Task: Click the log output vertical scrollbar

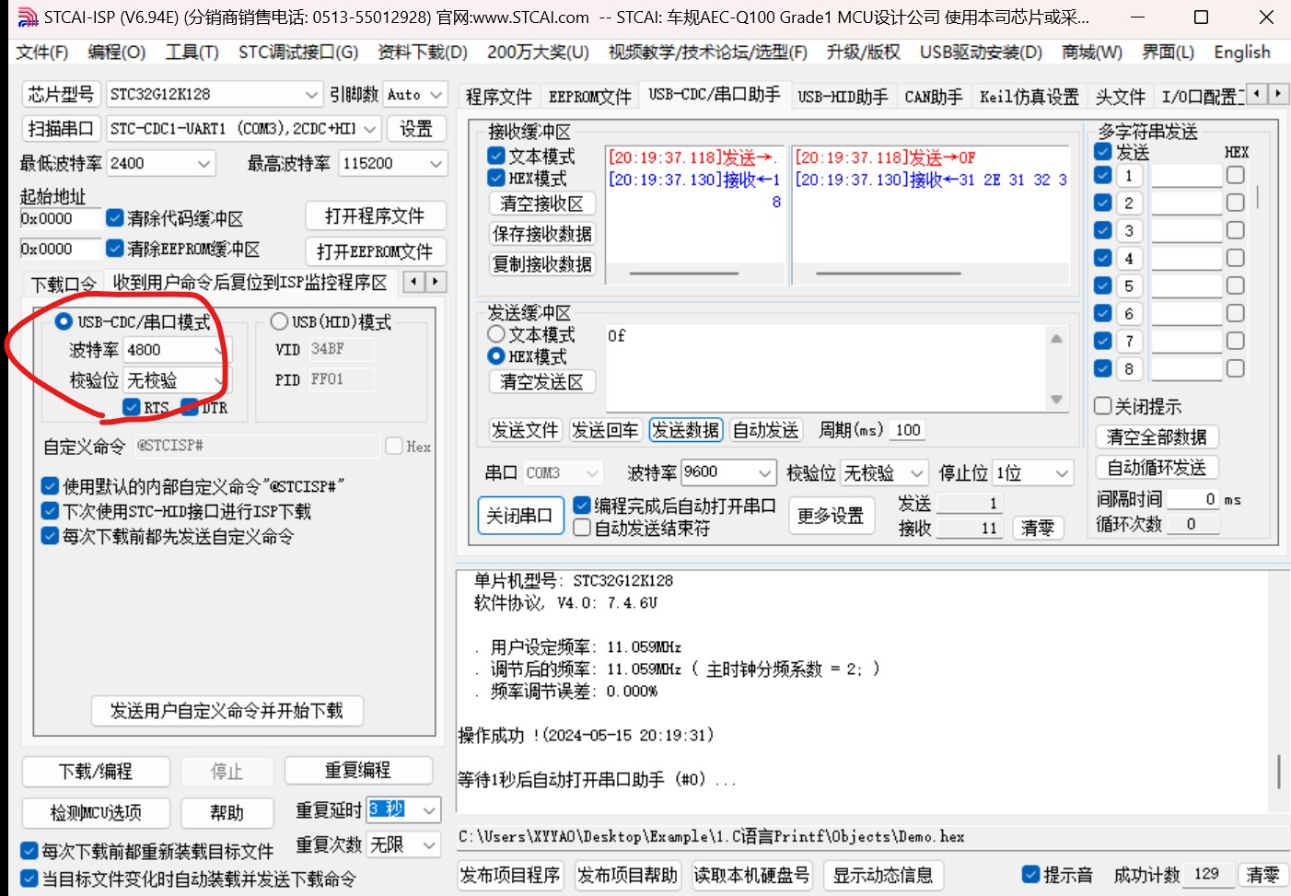Action: (x=1279, y=772)
